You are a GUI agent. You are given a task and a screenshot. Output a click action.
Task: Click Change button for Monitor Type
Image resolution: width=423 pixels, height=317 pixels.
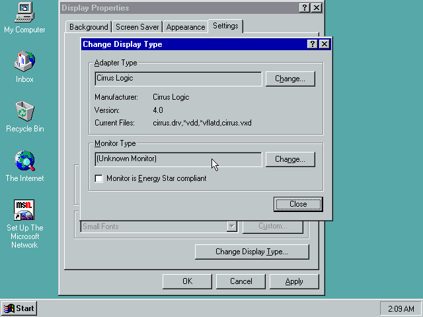pyautogui.click(x=290, y=159)
